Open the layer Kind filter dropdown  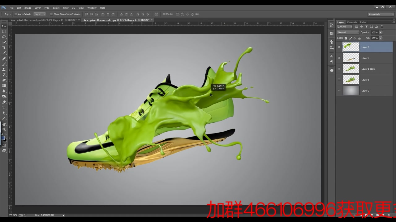tap(345, 27)
